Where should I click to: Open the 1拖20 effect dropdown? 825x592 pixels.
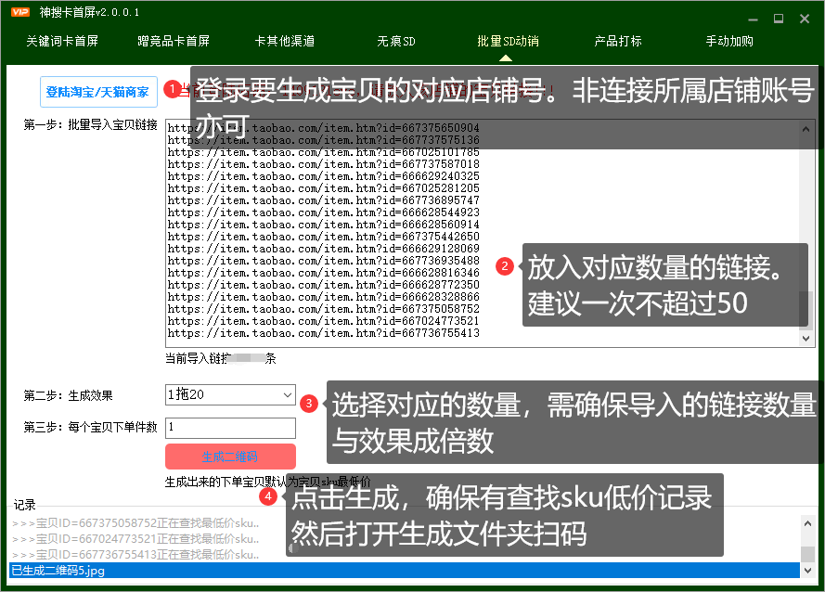223,394
